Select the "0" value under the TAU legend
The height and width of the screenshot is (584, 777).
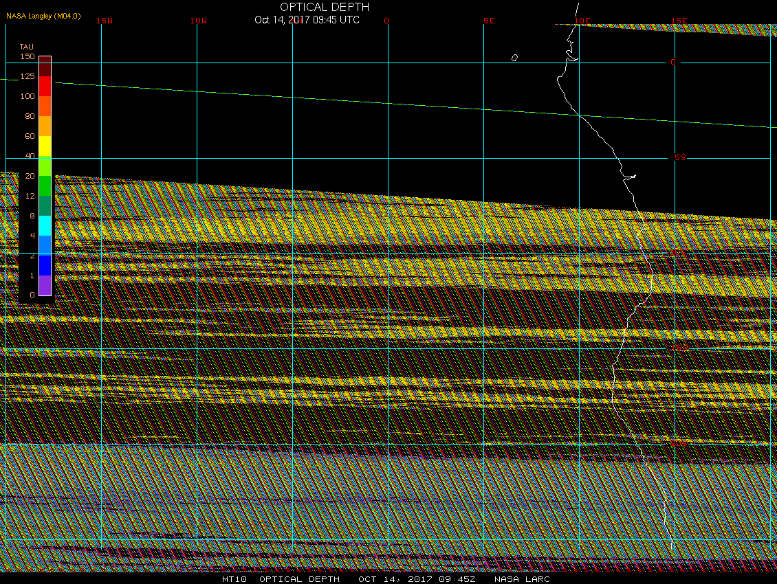click(x=32, y=295)
